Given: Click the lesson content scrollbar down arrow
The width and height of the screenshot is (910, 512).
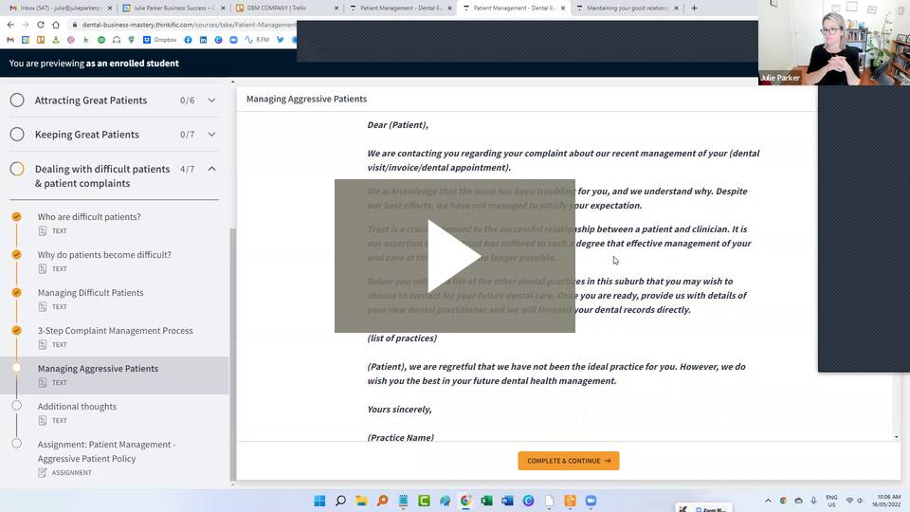Looking at the screenshot, I should 896,436.
